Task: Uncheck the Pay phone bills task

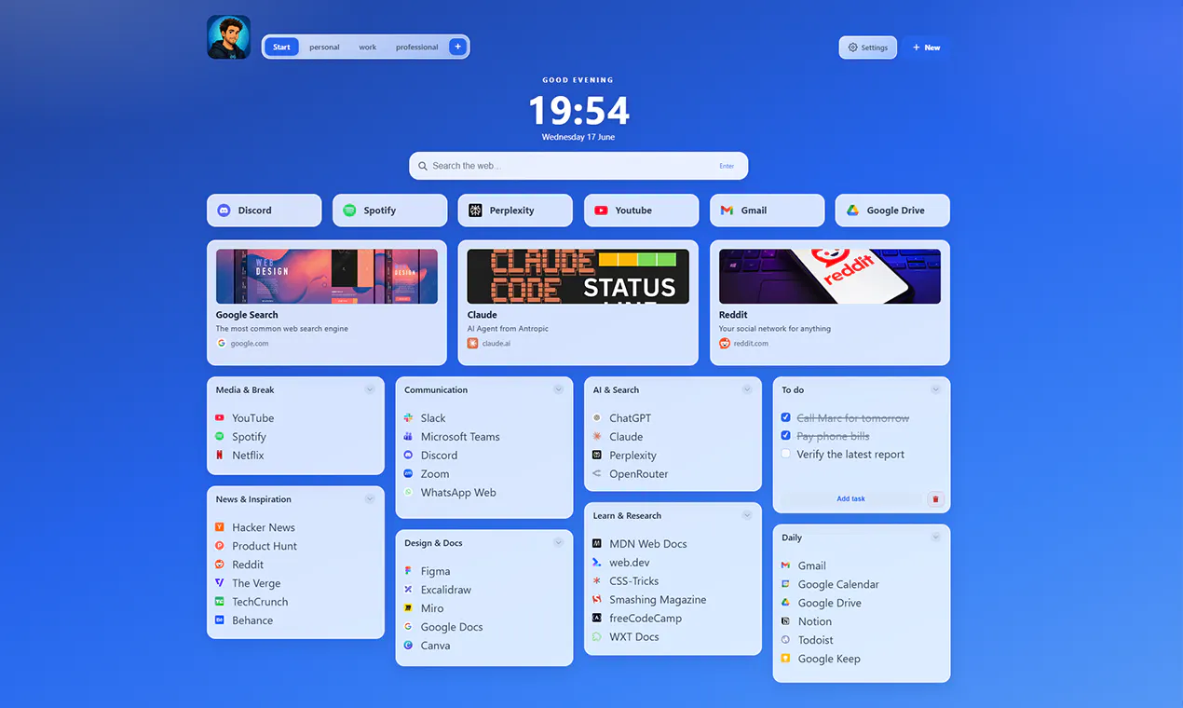Action: pos(785,435)
